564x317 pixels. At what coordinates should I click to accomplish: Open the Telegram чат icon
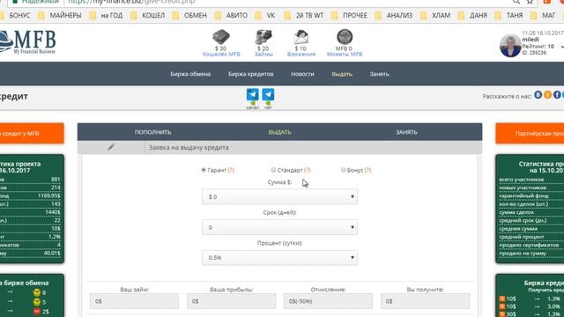click(268, 94)
